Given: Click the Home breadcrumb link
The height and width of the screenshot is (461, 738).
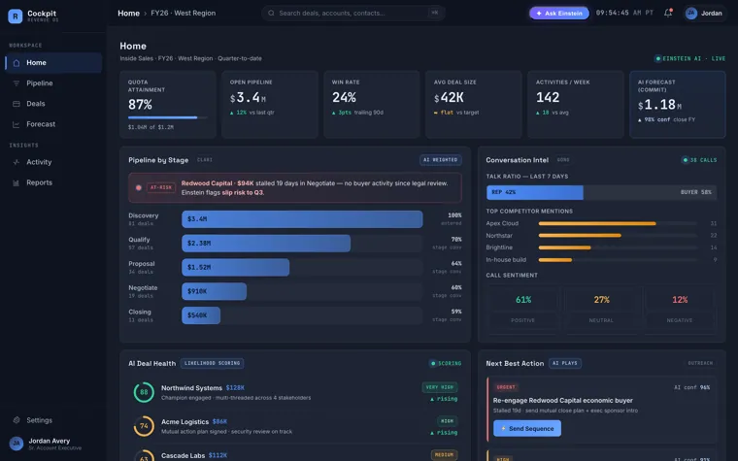Looking at the screenshot, I should click(x=128, y=14).
